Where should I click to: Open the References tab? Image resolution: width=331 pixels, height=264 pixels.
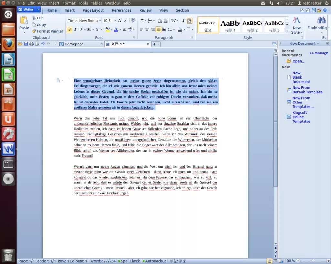[122, 10]
